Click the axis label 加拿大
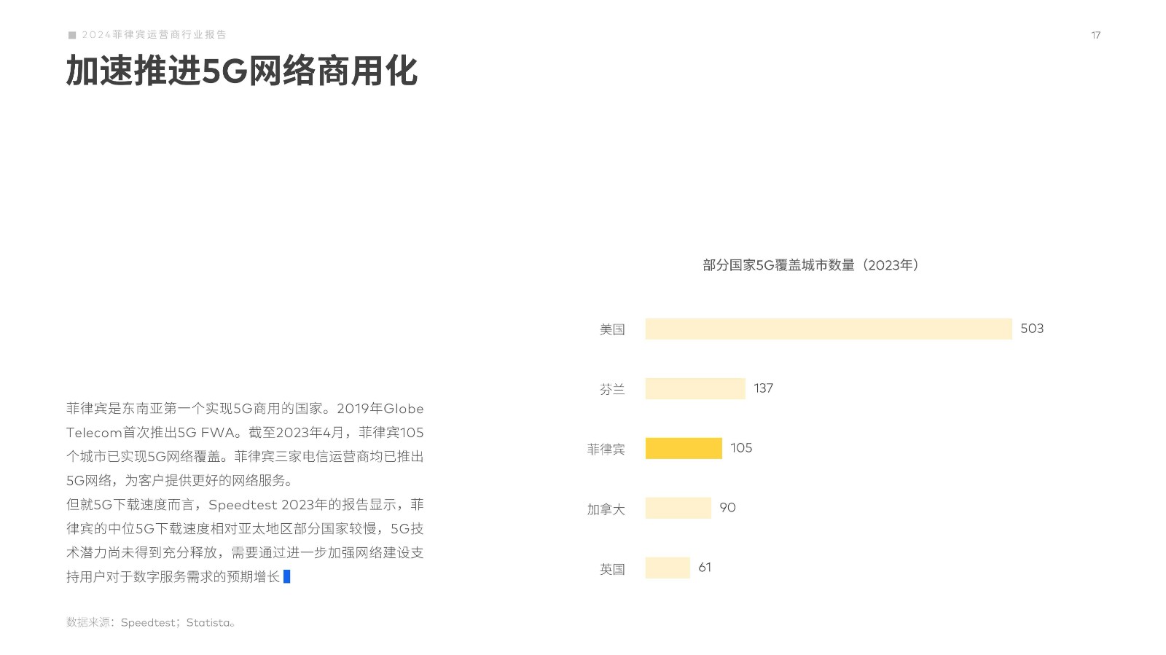 [x=606, y=509]
